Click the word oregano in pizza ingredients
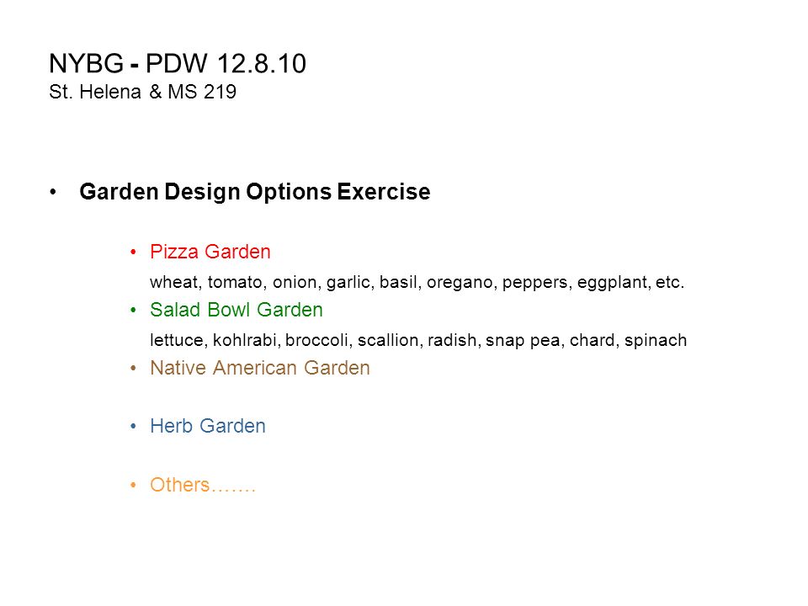The width and height of the screenshot is (808, 606). tap(460, 283)
